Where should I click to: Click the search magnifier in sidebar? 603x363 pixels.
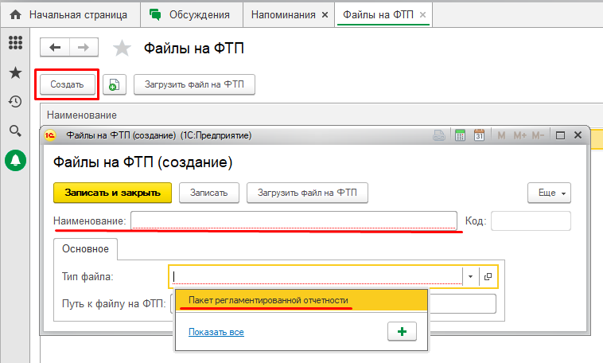[15, 131]
